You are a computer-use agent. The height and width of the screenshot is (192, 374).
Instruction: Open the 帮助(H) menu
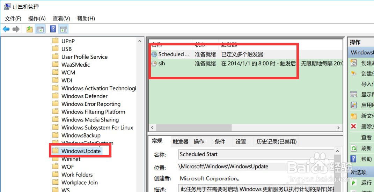click(x=86, y=19)
